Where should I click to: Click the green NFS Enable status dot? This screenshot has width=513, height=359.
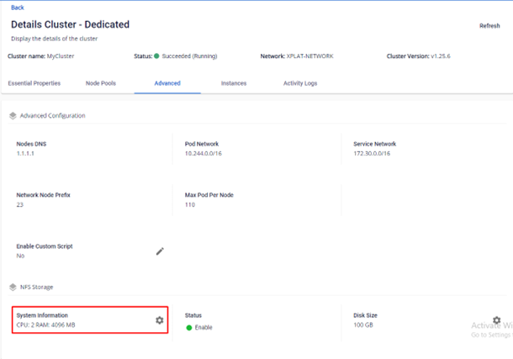tap(189, 328)
